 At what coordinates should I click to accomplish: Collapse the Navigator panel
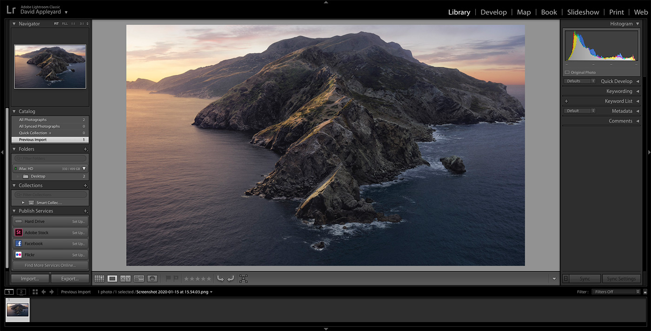(14, 24)
